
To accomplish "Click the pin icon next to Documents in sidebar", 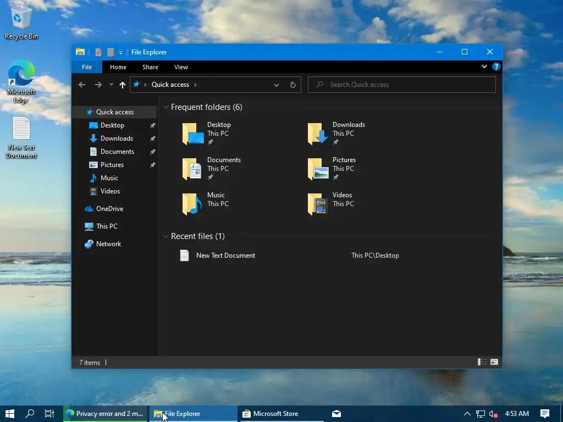I will pyautogui.click(x=153, y=152).
